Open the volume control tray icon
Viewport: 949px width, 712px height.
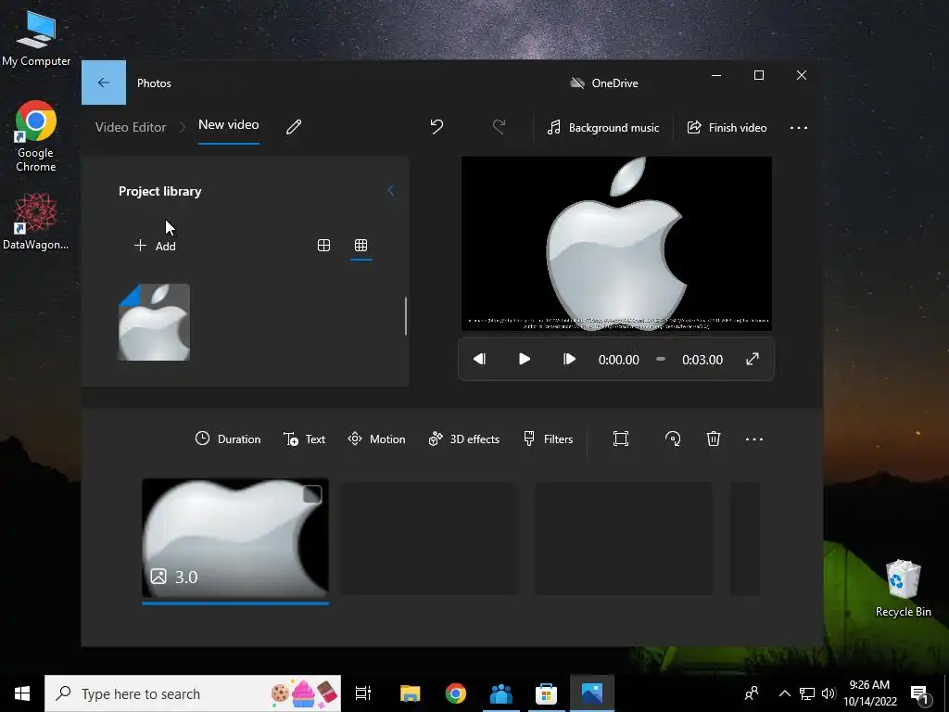coord(829,693)
